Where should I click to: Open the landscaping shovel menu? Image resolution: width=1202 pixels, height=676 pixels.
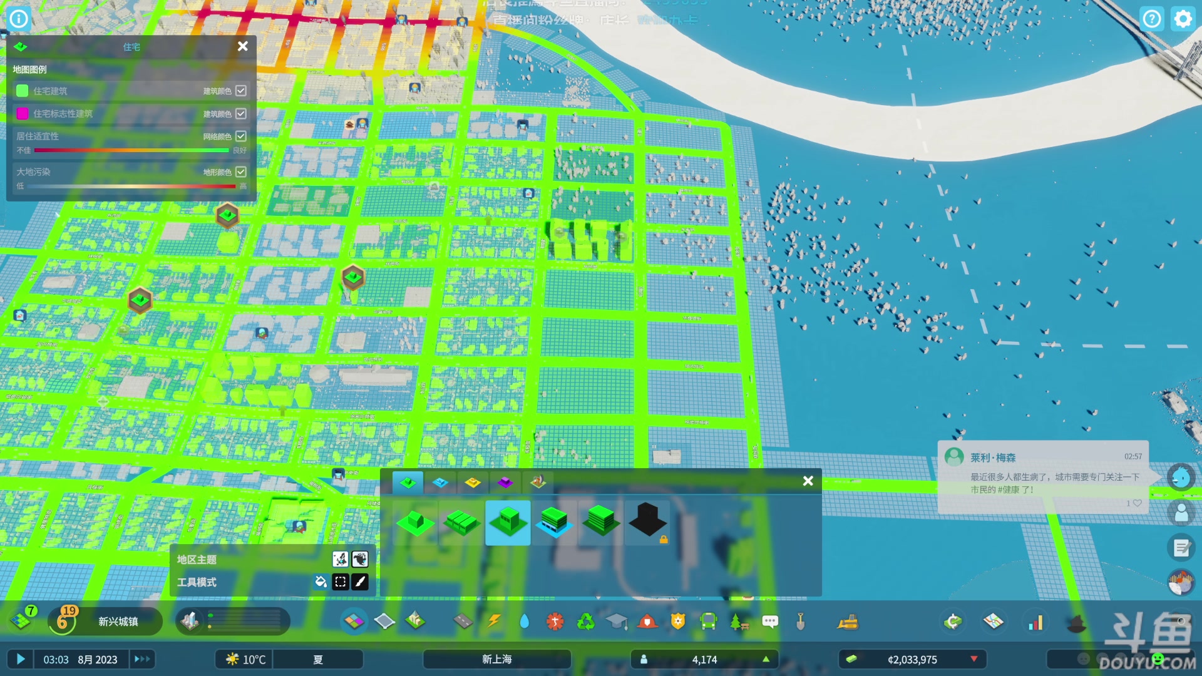pos(801,622)
